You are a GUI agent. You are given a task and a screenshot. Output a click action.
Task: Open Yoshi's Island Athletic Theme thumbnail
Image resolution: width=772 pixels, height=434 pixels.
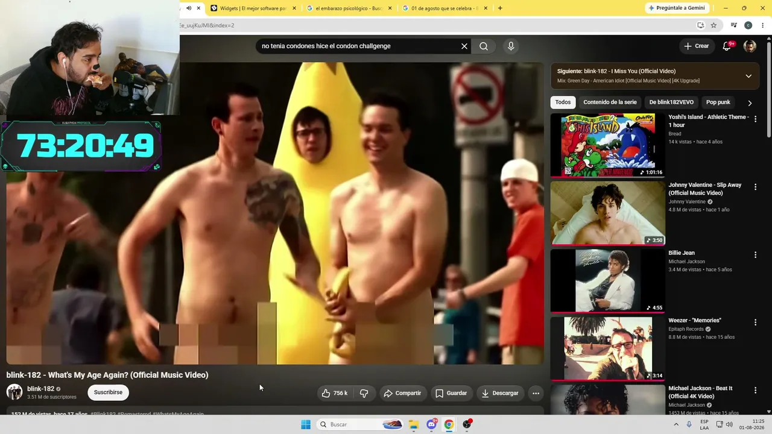[x=607, y=145]
